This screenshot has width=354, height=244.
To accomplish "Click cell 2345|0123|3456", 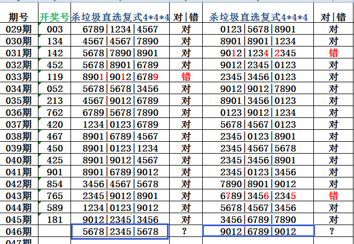I will [258, 172].
